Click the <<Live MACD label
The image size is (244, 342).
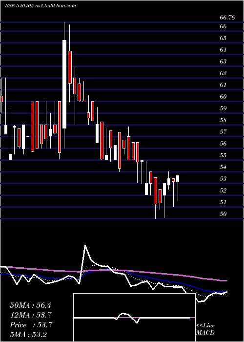[x=205, y=329]
